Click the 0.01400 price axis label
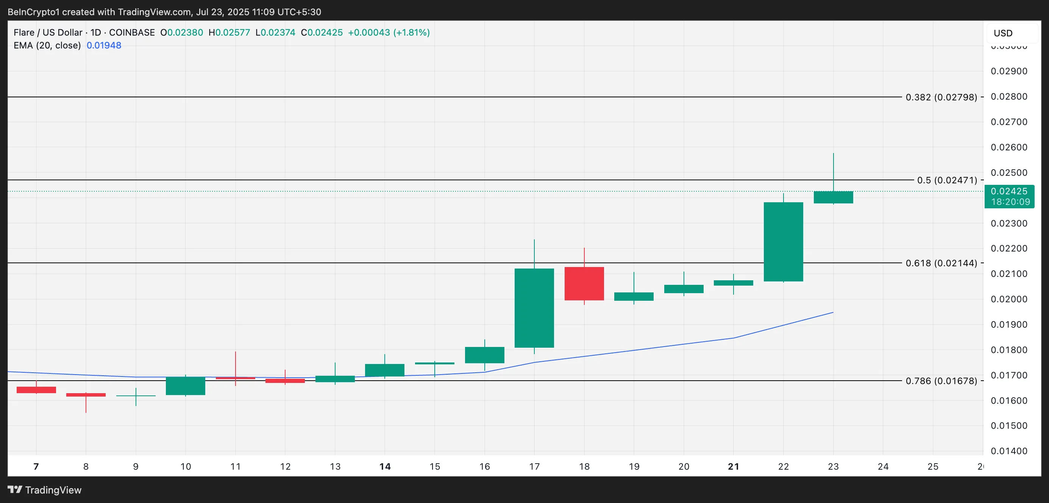This screenshot has width=1049, height=503. point(1009,451)
